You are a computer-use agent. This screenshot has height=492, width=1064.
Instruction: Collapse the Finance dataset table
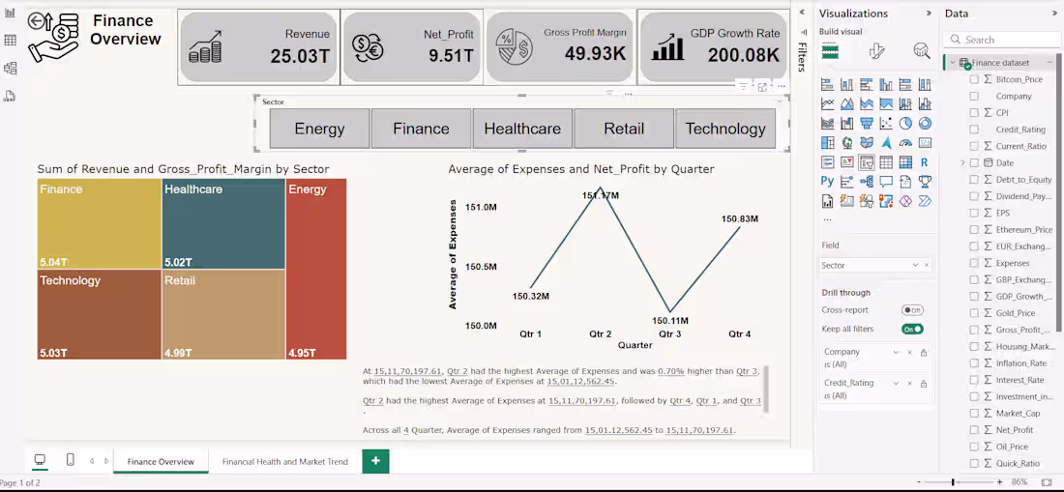click(953, 63)
